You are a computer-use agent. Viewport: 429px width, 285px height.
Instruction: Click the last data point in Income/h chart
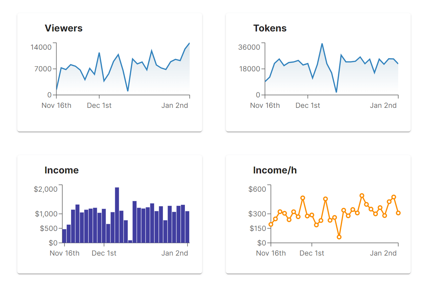point(398,213)
